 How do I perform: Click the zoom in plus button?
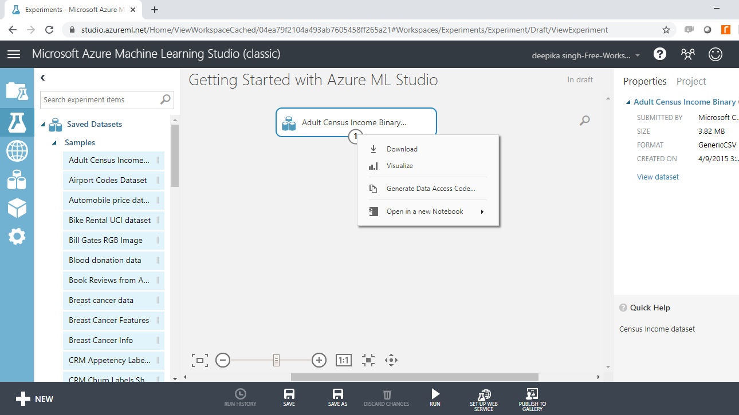[x=319, y=360]
